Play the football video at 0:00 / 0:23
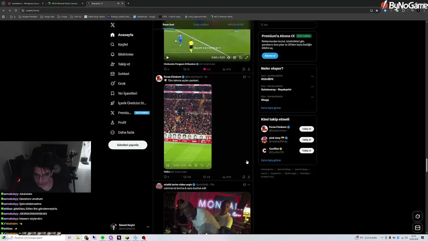 (x=168, y=58)
